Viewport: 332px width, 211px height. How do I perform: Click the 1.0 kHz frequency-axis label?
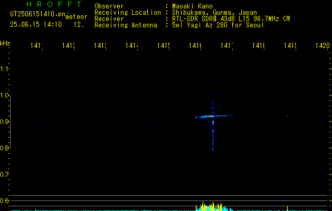click(x=4, y=95)
